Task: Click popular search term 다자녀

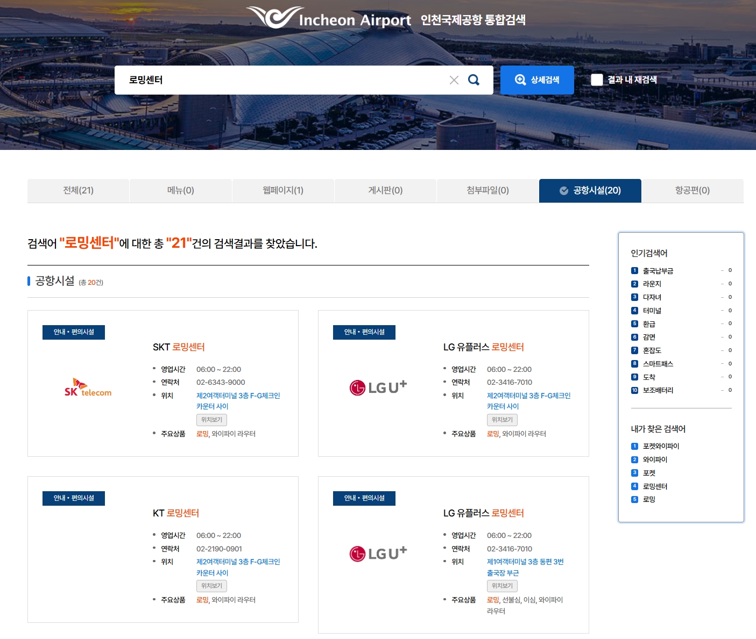Action: (x=652, y=297)
